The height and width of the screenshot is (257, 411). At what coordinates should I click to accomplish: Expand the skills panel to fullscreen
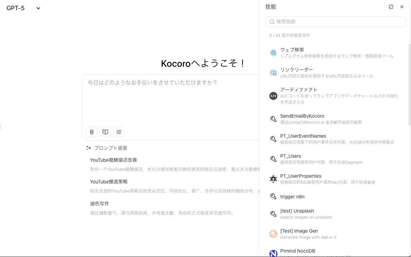[391, 7]
